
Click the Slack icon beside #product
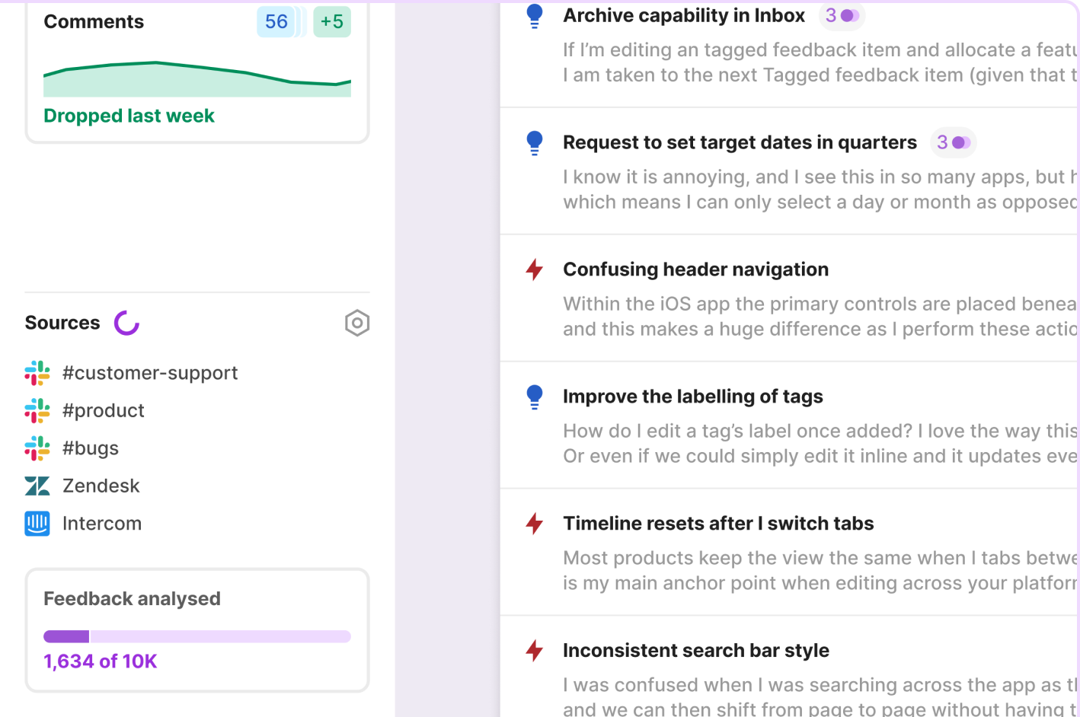pos(37,411)
